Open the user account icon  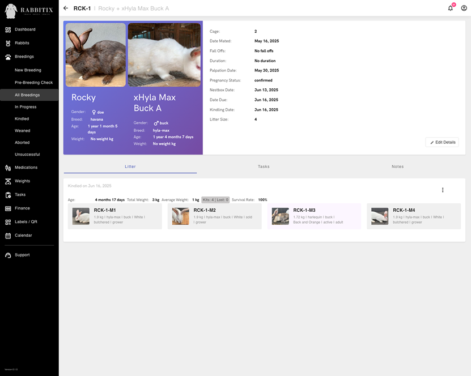coord(462,8)
